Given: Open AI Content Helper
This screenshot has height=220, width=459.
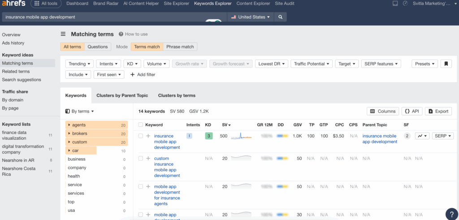Looking at the screenshot, I should coord(141,4).
